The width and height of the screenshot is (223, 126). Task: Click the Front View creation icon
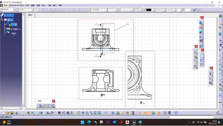tap(201, 23)
